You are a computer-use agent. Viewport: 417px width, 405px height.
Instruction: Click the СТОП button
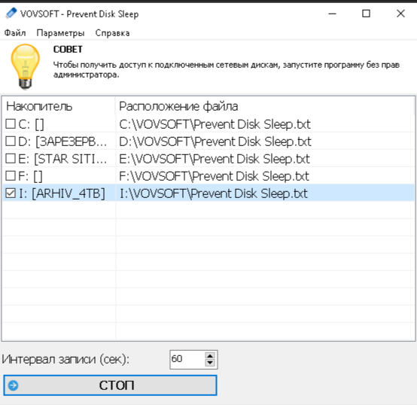pyautogui.click(x=111, y=385)
